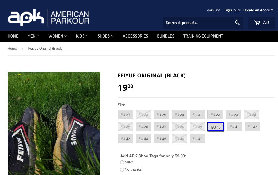Focus the Search all products field

pos(198,23)
